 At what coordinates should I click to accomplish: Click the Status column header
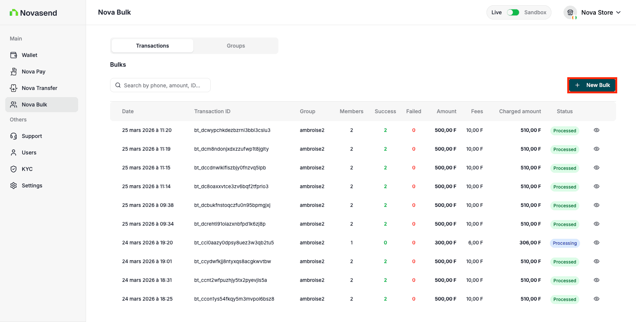tap(565, 111)
